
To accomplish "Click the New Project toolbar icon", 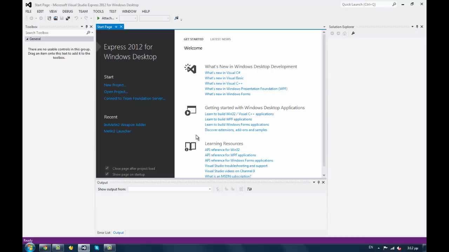I will (49, 18).
